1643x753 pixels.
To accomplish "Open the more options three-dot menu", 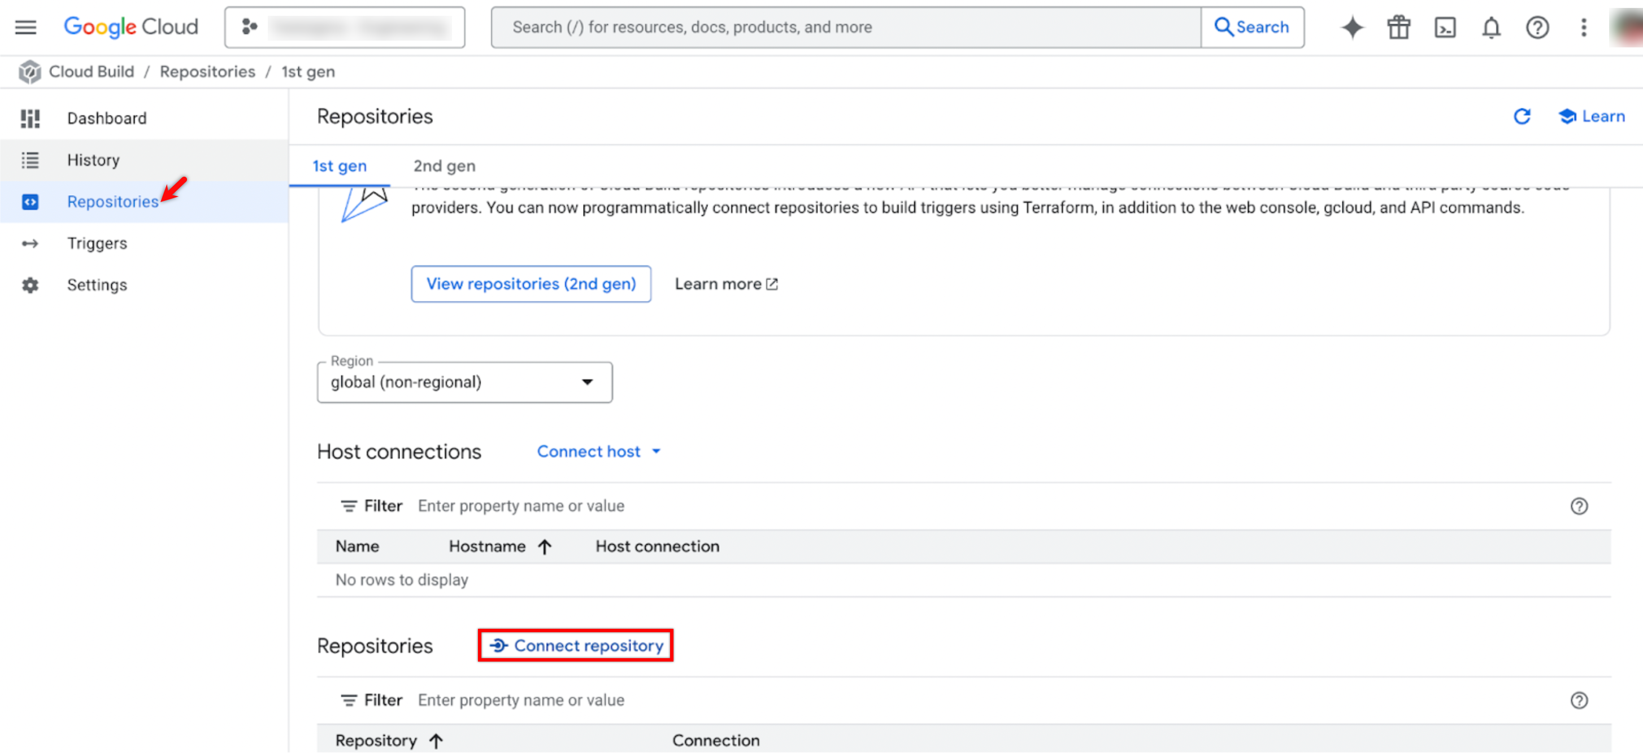I will click(x=1584, y=27).
